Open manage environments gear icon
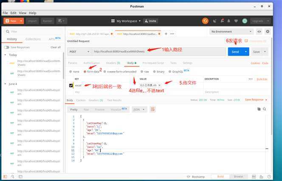This screenshot has height=181, width=282. tap(268, 32)
